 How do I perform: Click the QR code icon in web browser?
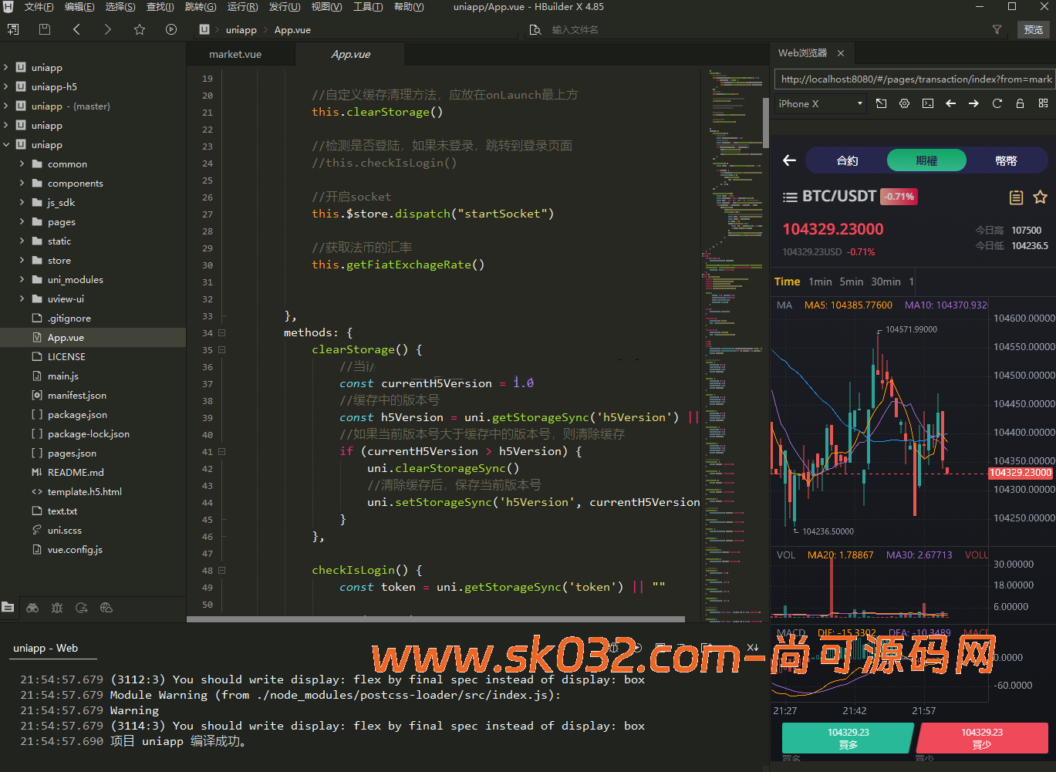click(1043, 103)
